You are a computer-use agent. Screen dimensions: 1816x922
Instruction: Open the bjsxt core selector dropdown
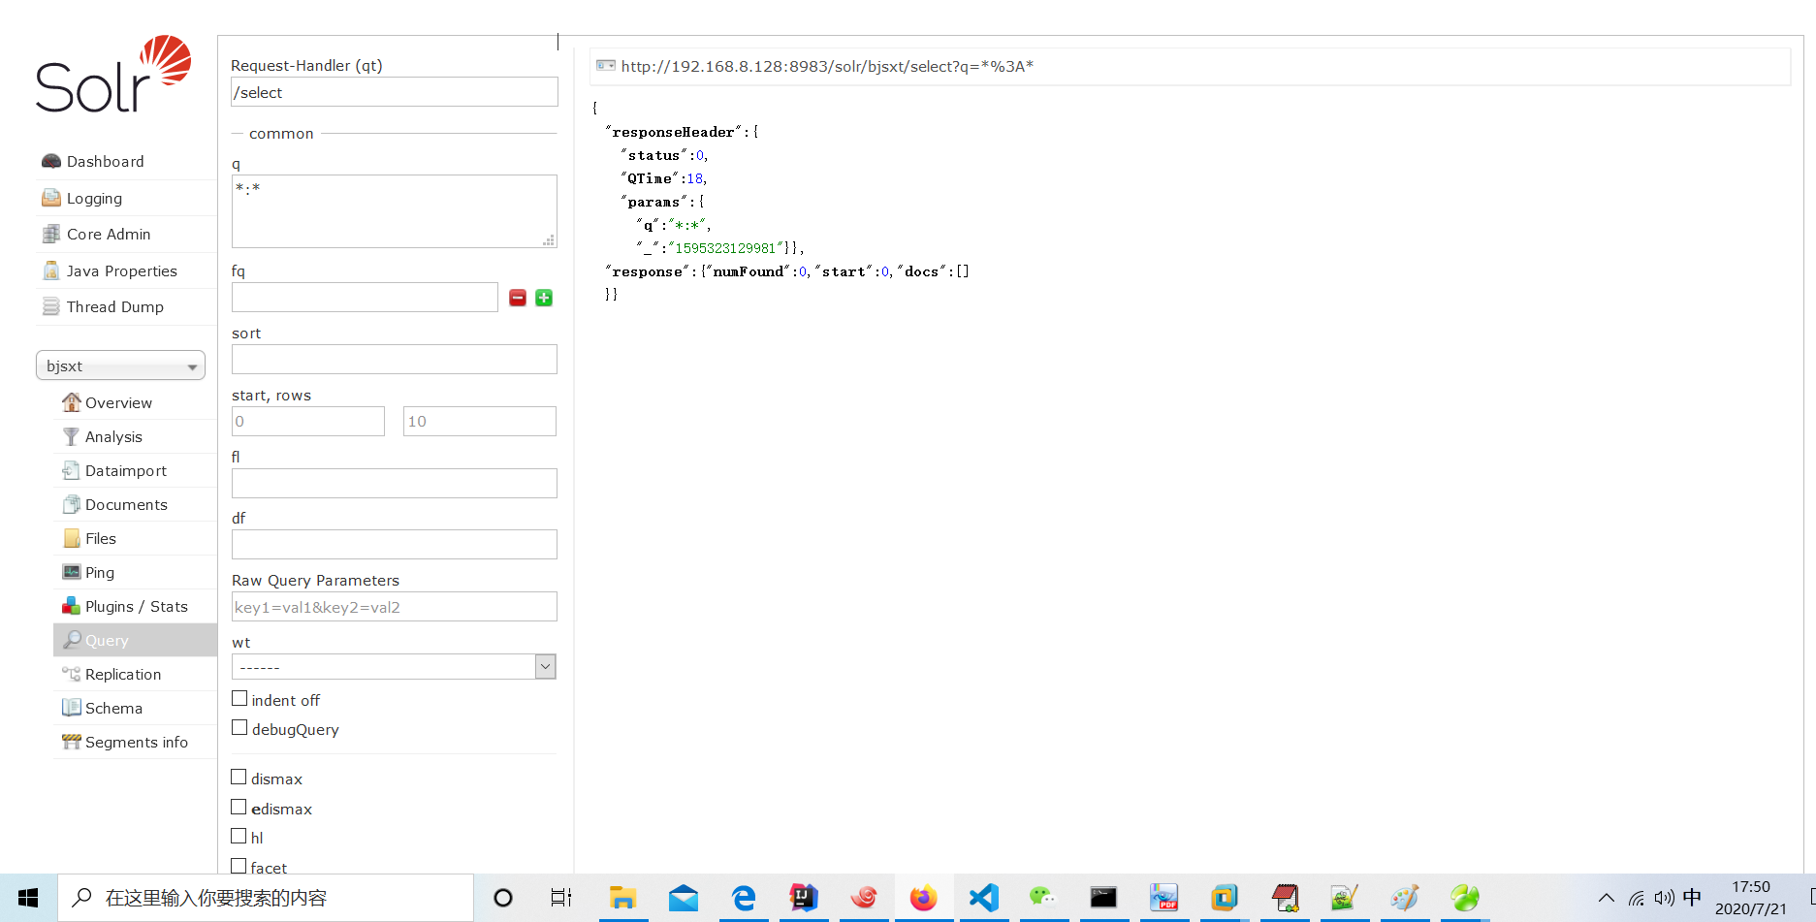[x=120, y=366]
